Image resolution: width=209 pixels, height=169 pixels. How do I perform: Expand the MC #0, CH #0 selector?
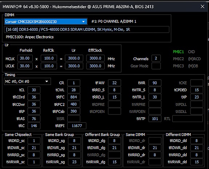pos(27,81)
